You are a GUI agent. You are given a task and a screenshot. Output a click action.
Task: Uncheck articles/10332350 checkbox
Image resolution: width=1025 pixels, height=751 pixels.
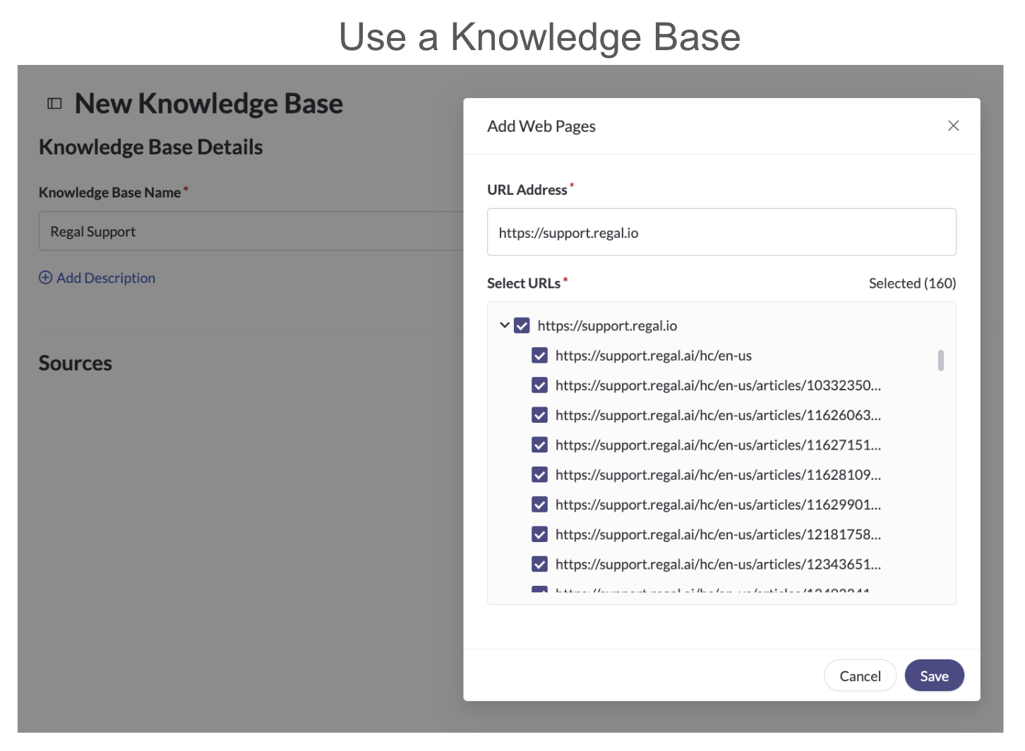click(539, 385)
